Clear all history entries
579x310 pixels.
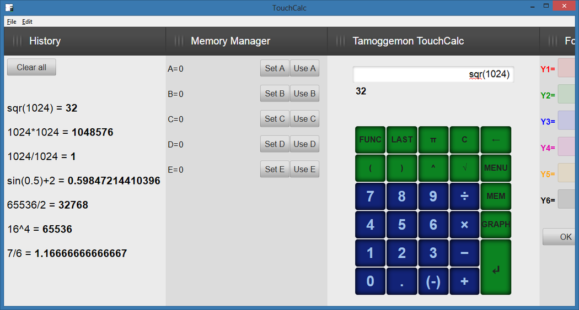(31, 67)
